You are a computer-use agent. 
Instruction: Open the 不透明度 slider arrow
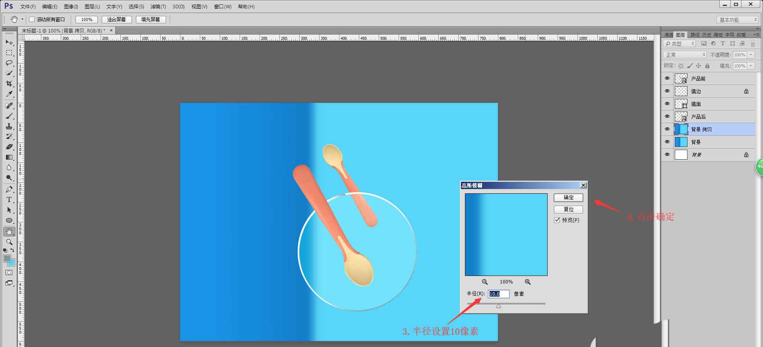[x=751, y=55]
